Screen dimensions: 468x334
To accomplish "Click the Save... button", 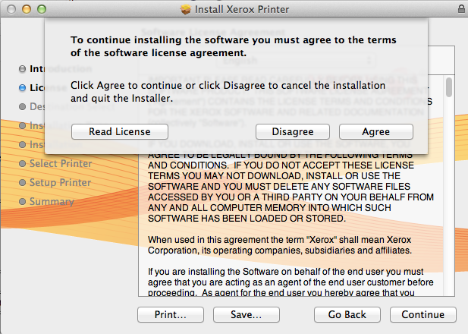I will click(x=241, y=314).
